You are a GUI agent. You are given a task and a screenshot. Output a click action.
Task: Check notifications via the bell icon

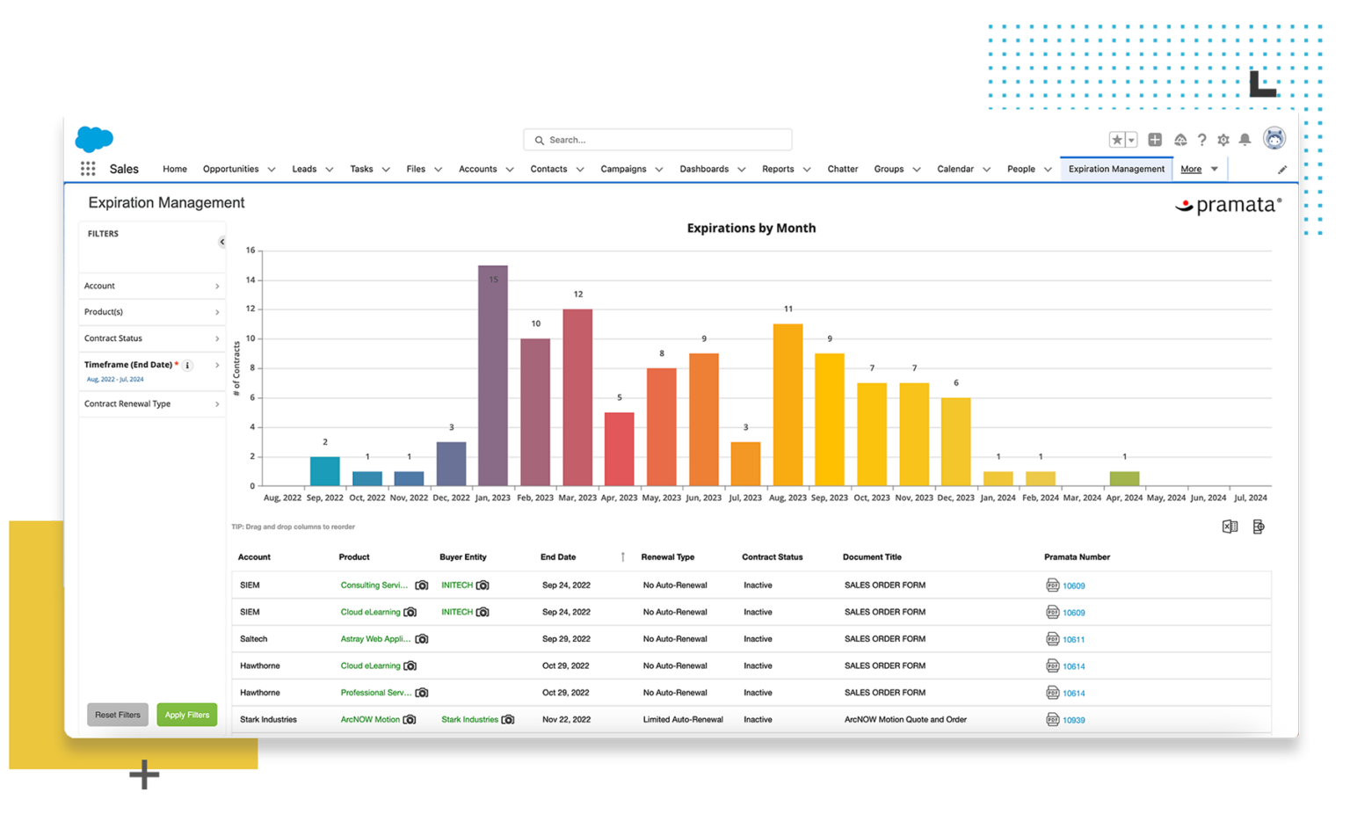tap(1245, 139)
